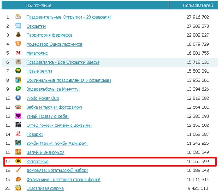218x192 pixels.
Task: Click the Целуй и Знакомься app icon
Action: click(18, 152)
